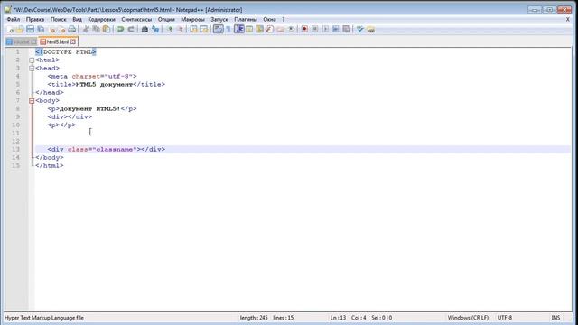Click run macro multiple times icon
Screen dimensions: 578x325
tap(335, 29)
